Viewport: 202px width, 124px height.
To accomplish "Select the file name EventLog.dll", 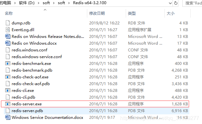I will pos(23,30).
